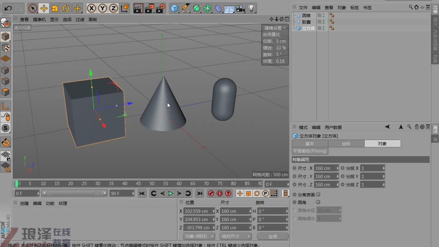Screen dimensions: 439x247
Task: Select the Rotate tool in the toolbar
Action: click(x=66, y=8)
